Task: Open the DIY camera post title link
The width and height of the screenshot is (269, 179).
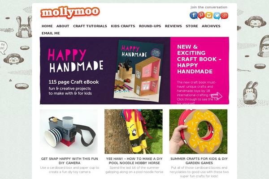Action: [69, 161]
